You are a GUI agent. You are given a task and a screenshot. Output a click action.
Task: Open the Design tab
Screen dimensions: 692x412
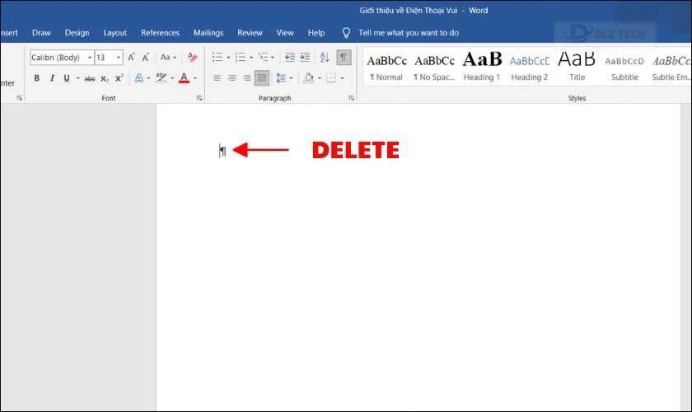click(x=77, y=33)
